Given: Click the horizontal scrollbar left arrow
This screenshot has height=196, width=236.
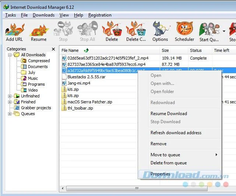Looking at the screenshot, I should pyautogui.click(x=63, y=188).
